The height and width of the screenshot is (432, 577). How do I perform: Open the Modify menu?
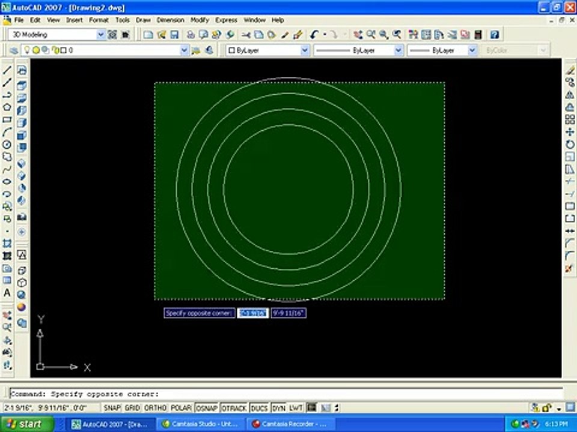click(x=200, y=20)
